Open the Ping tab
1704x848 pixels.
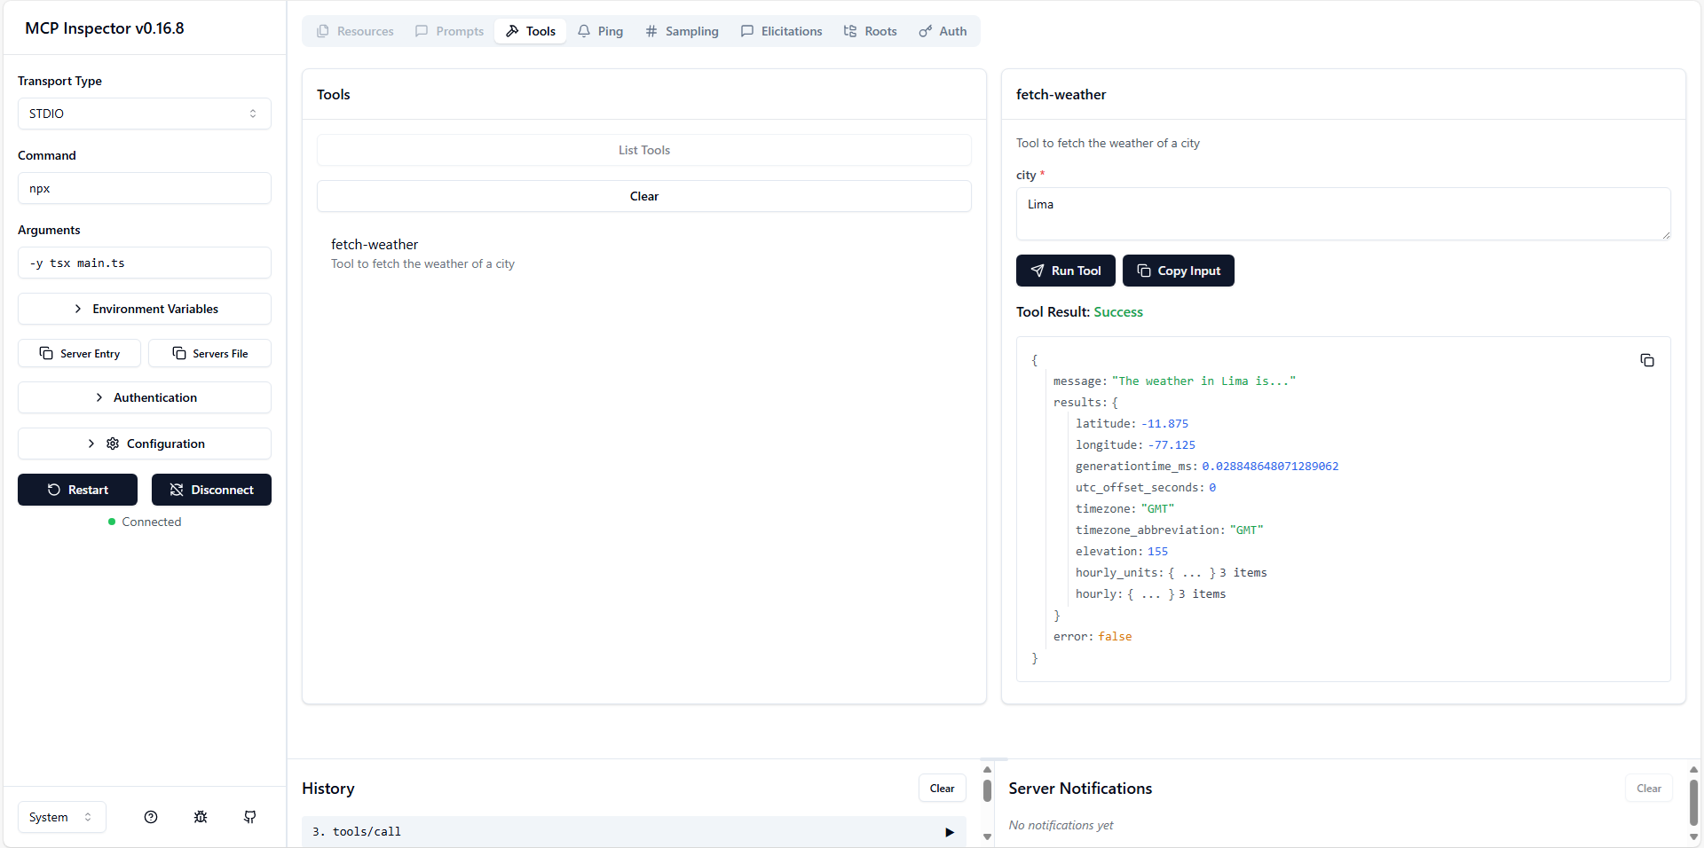click(601, 31)
